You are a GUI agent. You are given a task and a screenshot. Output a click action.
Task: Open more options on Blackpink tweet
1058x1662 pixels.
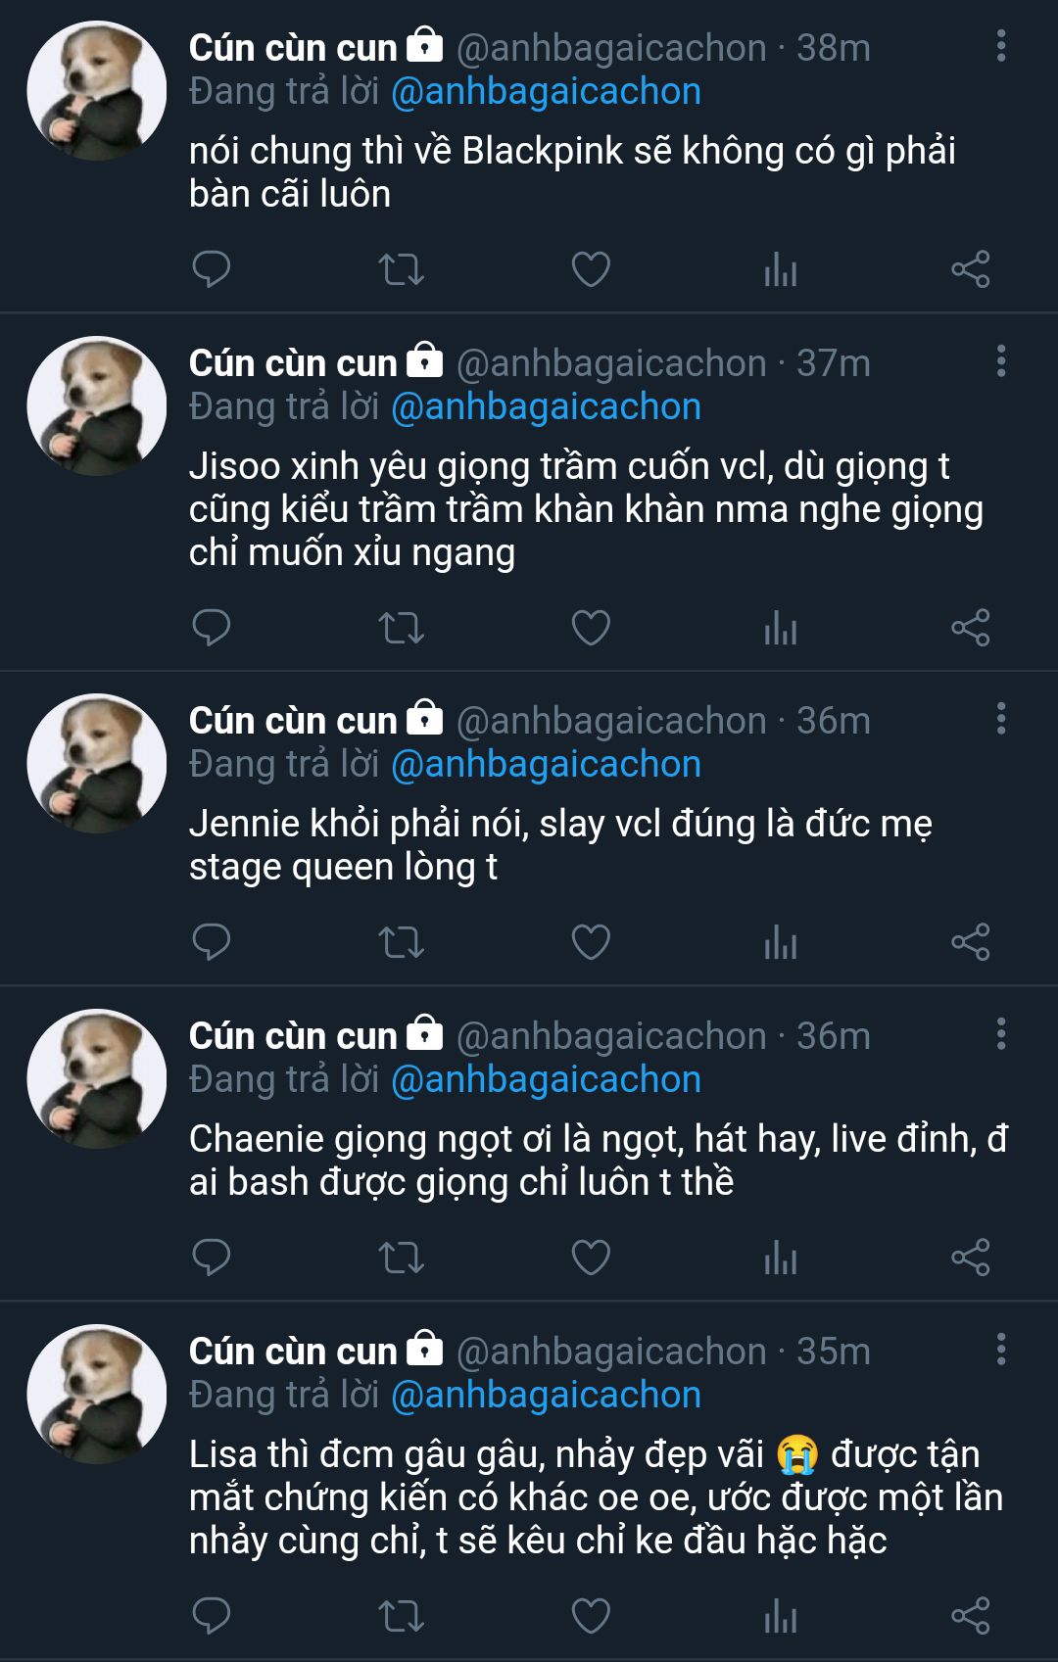click(x=1000, y=46)
